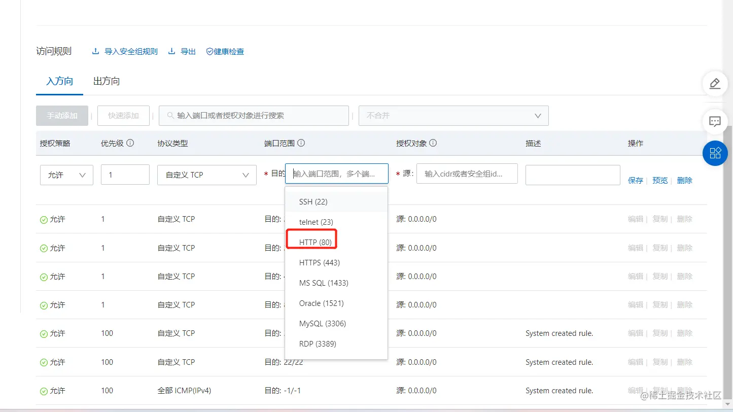This screenshot has height=412, width=733.
Task: Focus the port range input field
Action: coord(337,174)
